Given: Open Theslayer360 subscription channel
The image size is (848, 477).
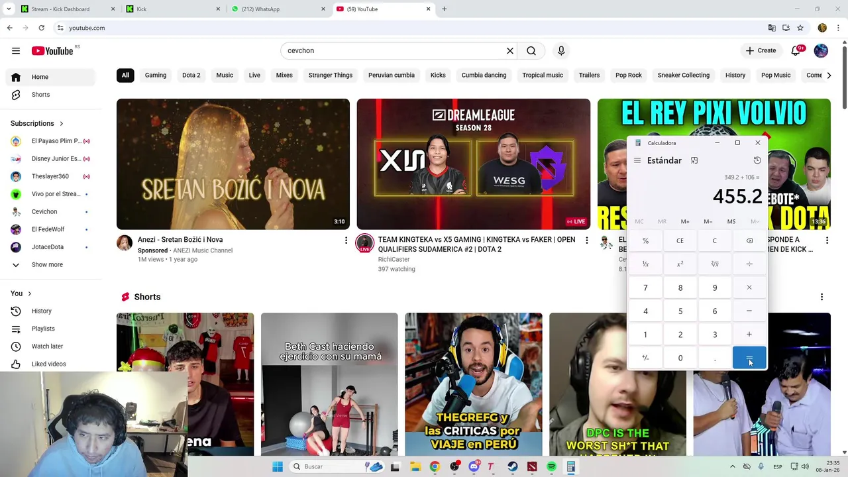Looking at the screenshot, I should pyautogui.click(x=50, y=176).
